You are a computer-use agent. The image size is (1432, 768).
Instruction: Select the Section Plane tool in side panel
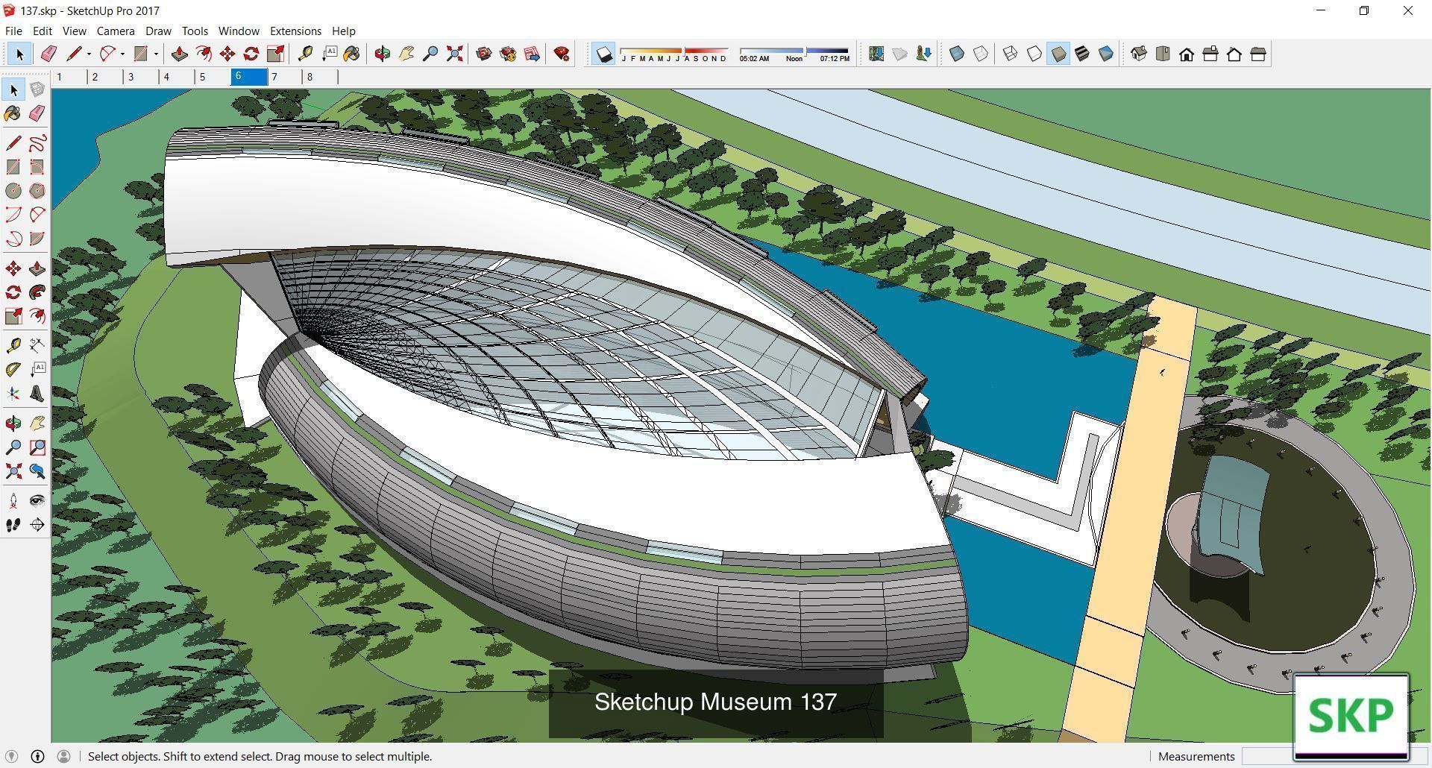pos(37,525)
